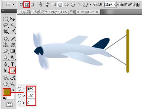This screenshot has width=142, height=109.
Task: Select the Hand tool
Action: [5, 84]
